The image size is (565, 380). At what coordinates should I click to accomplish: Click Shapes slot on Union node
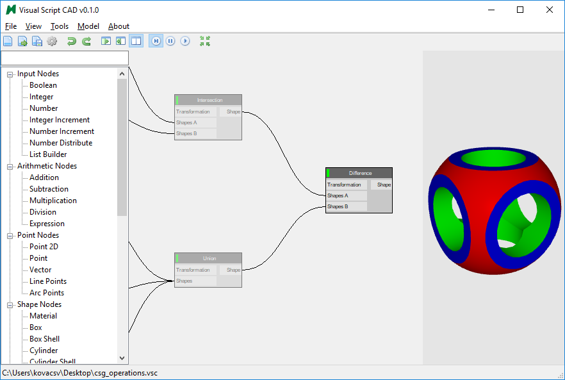pos(196,281)
